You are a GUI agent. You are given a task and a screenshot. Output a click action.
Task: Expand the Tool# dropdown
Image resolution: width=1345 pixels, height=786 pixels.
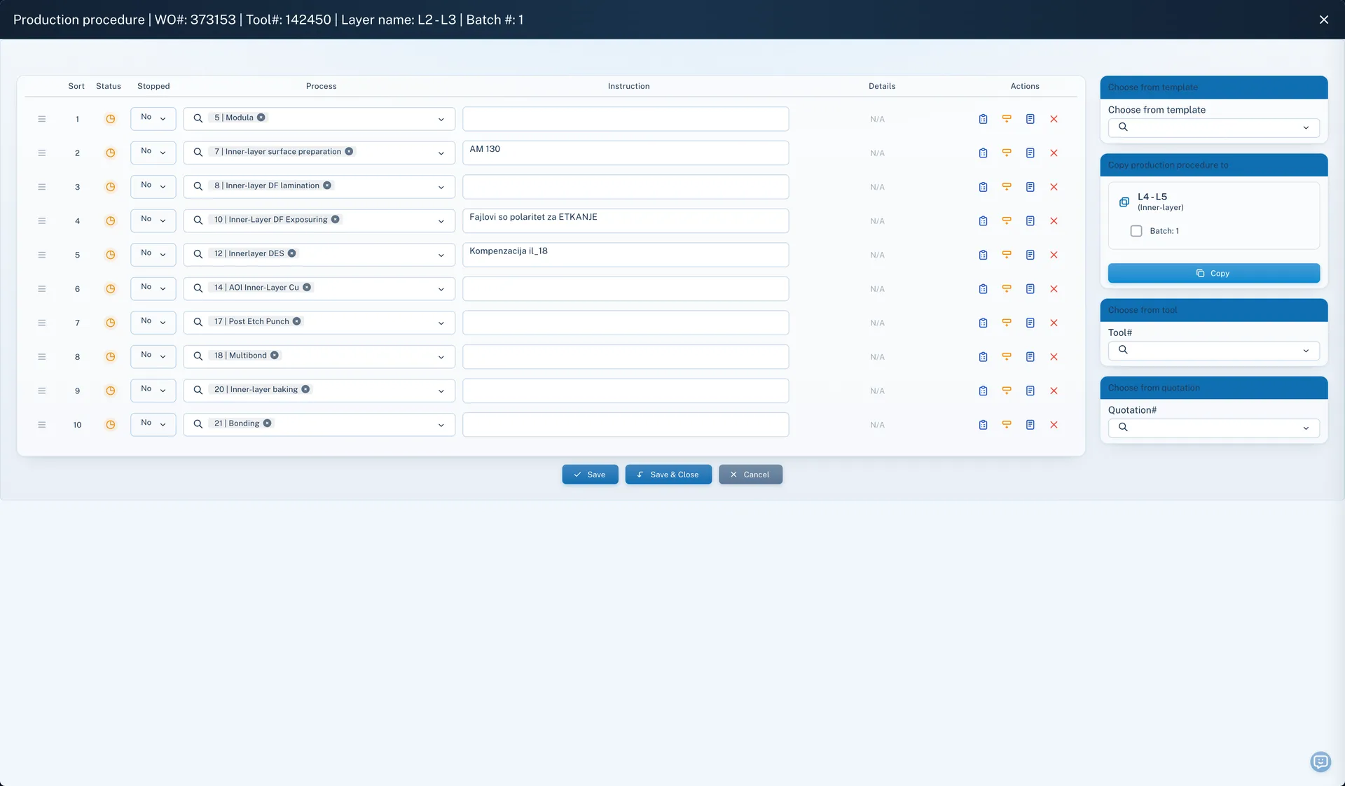(x=1213, y=350)
